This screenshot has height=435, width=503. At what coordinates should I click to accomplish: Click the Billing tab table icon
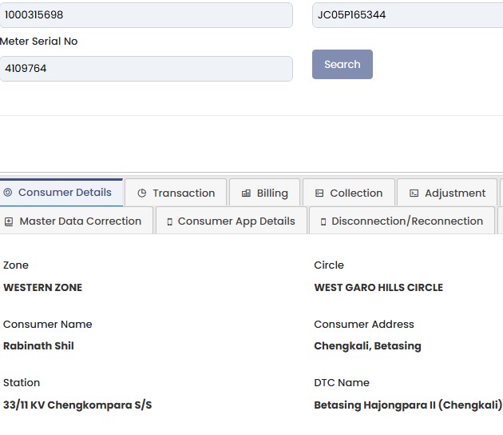(246, 194)
